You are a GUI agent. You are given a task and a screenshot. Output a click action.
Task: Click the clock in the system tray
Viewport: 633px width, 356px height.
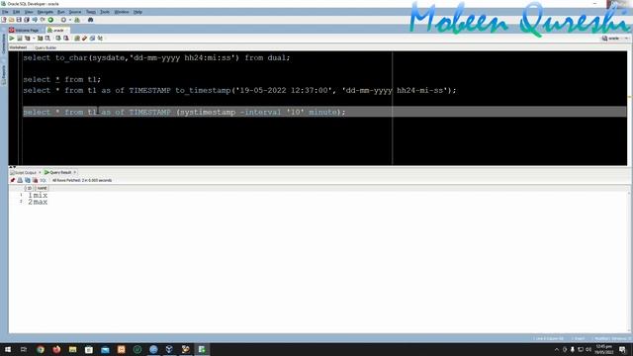coord(604,349)
